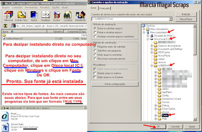The image size is (202, 132).
Task: Click the destination path input field
Action: point(130,19)
